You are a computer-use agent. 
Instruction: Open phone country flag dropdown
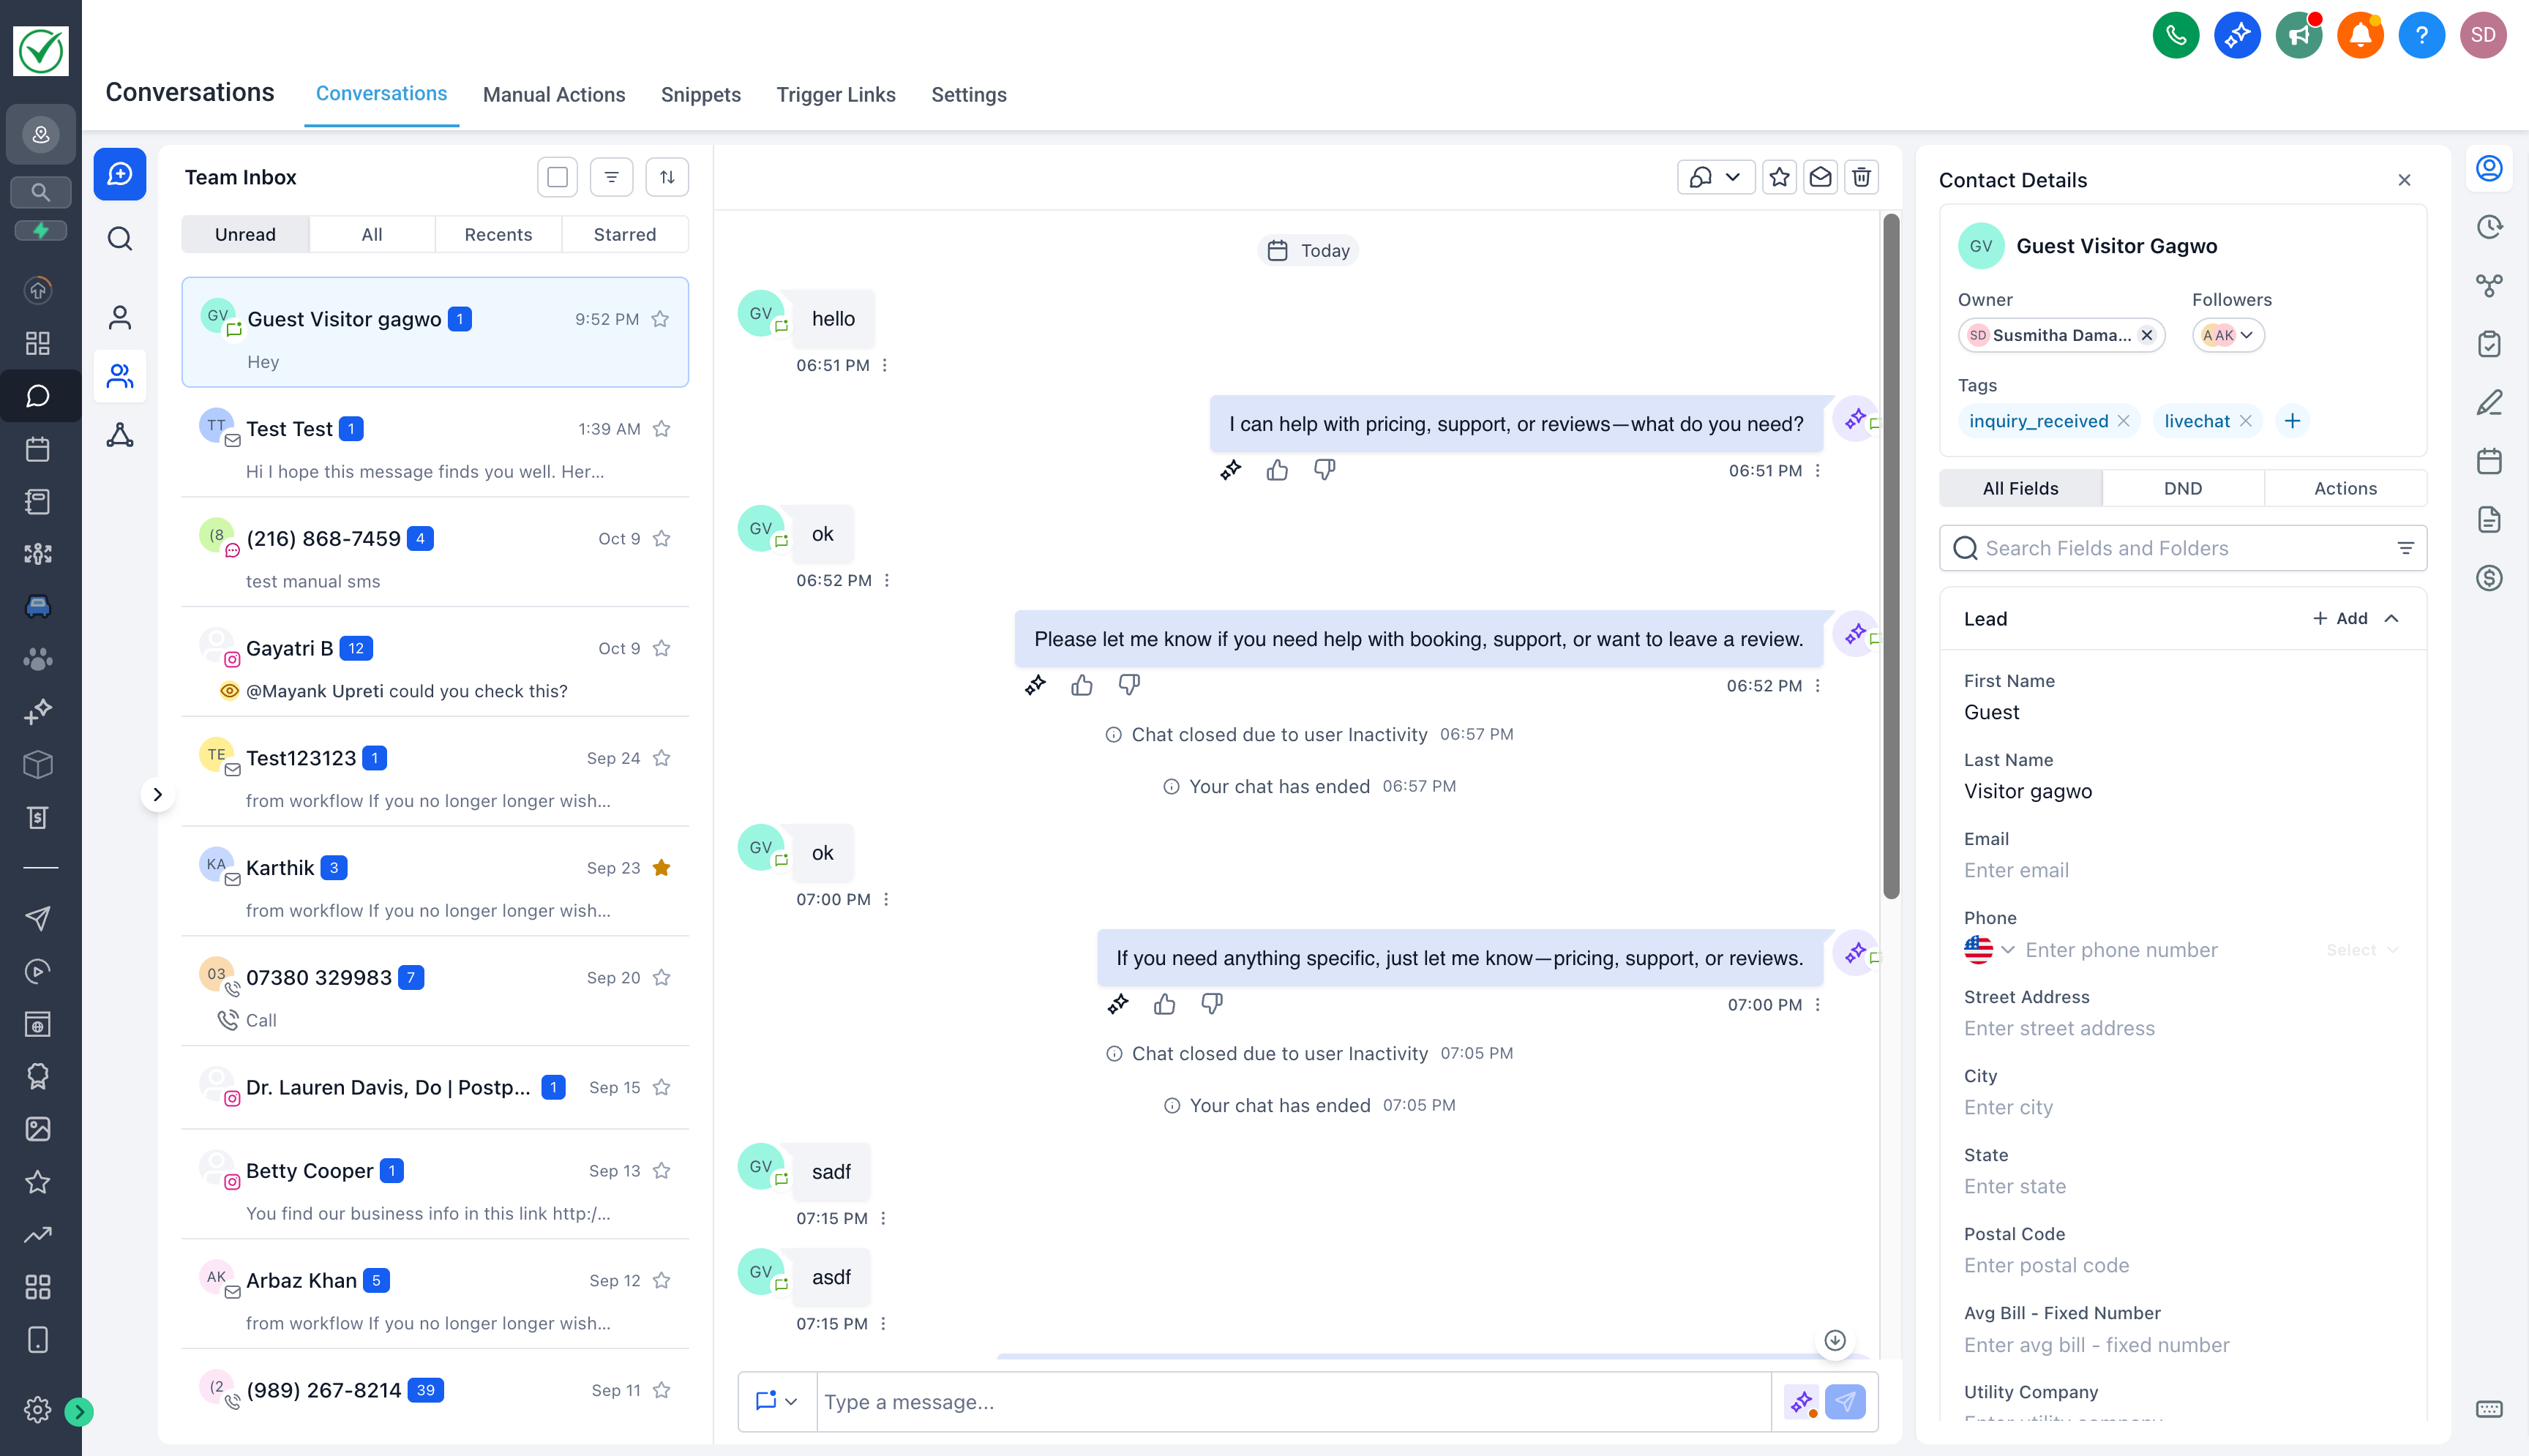[1989, 950]
